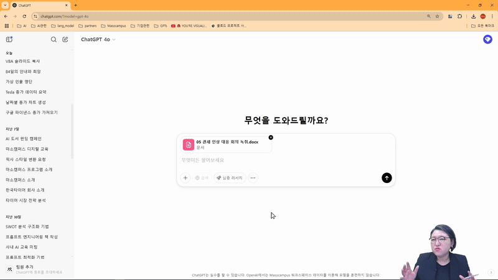Remove the attached docx file
Image resolution: width=498 pixels, height=280 pixels.
point(271,138)
